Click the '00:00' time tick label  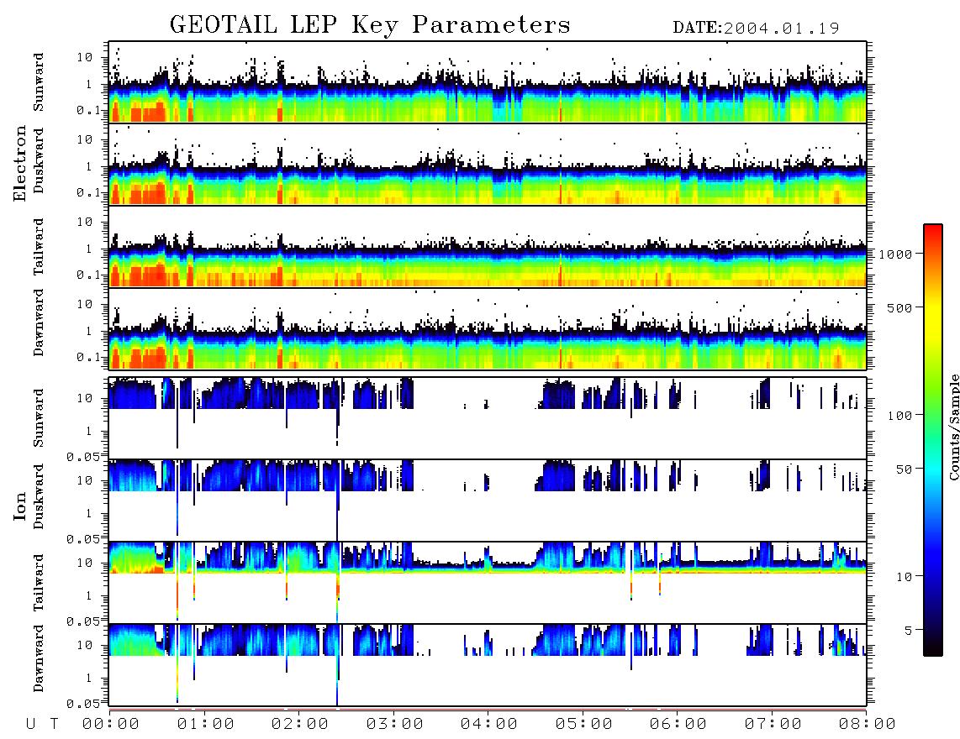110,725
